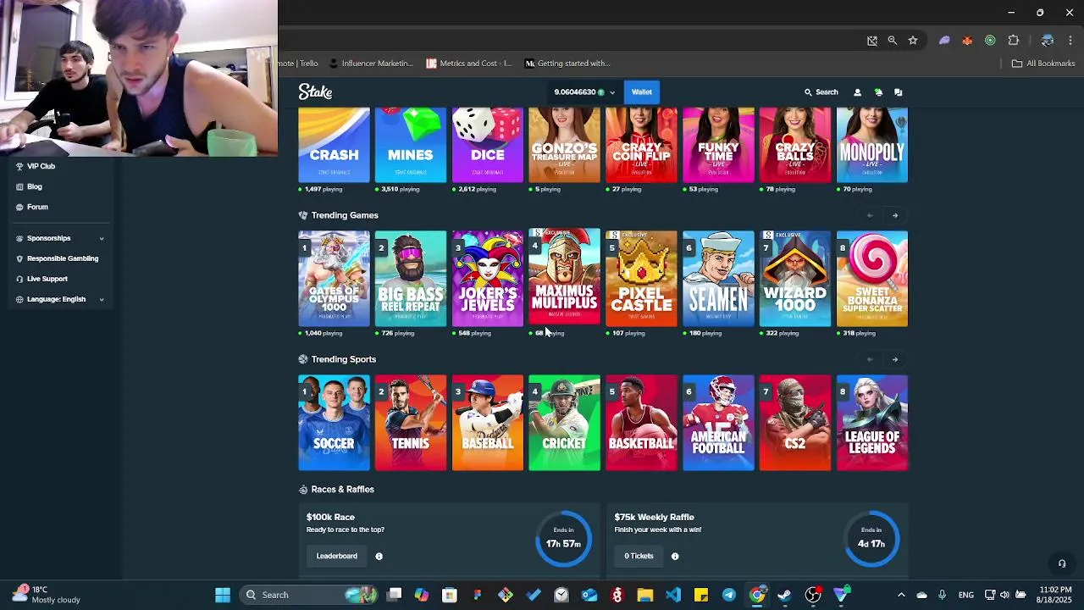
Task: Open League of Legends esports tile
Action: click(x=872, y=423)
